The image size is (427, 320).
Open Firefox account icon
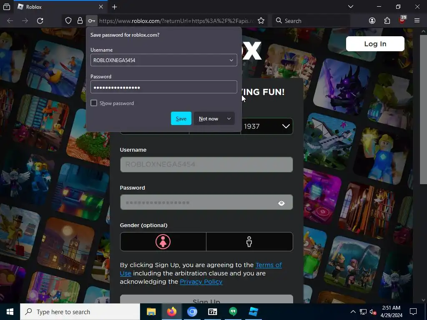pos(372,21)
